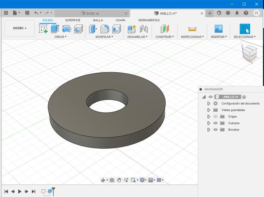Expand the Bocetos node
The height and width of the screenshot is (197, 264).
209,130
